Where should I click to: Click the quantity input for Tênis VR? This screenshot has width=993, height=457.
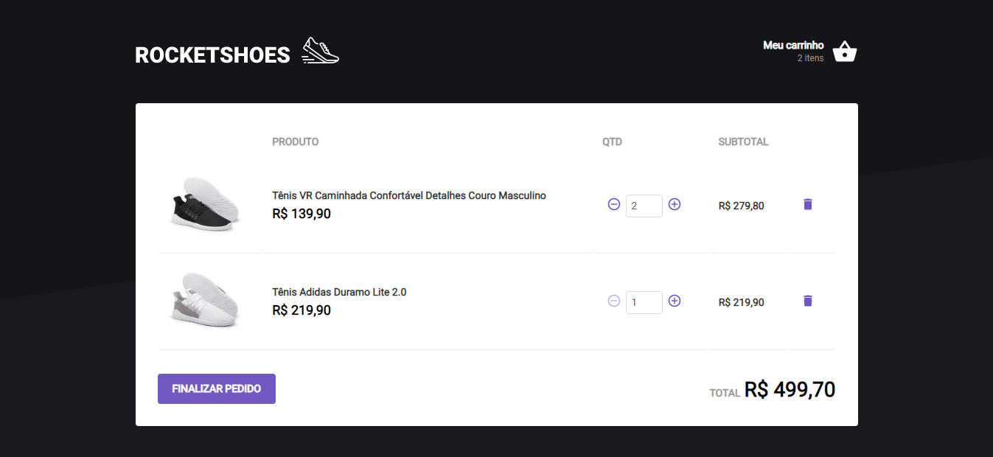pyautogui.click(x=644, y=206)
